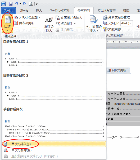
Task: Select 目次の削除(R) menu item
Action: tap(54, 150)
